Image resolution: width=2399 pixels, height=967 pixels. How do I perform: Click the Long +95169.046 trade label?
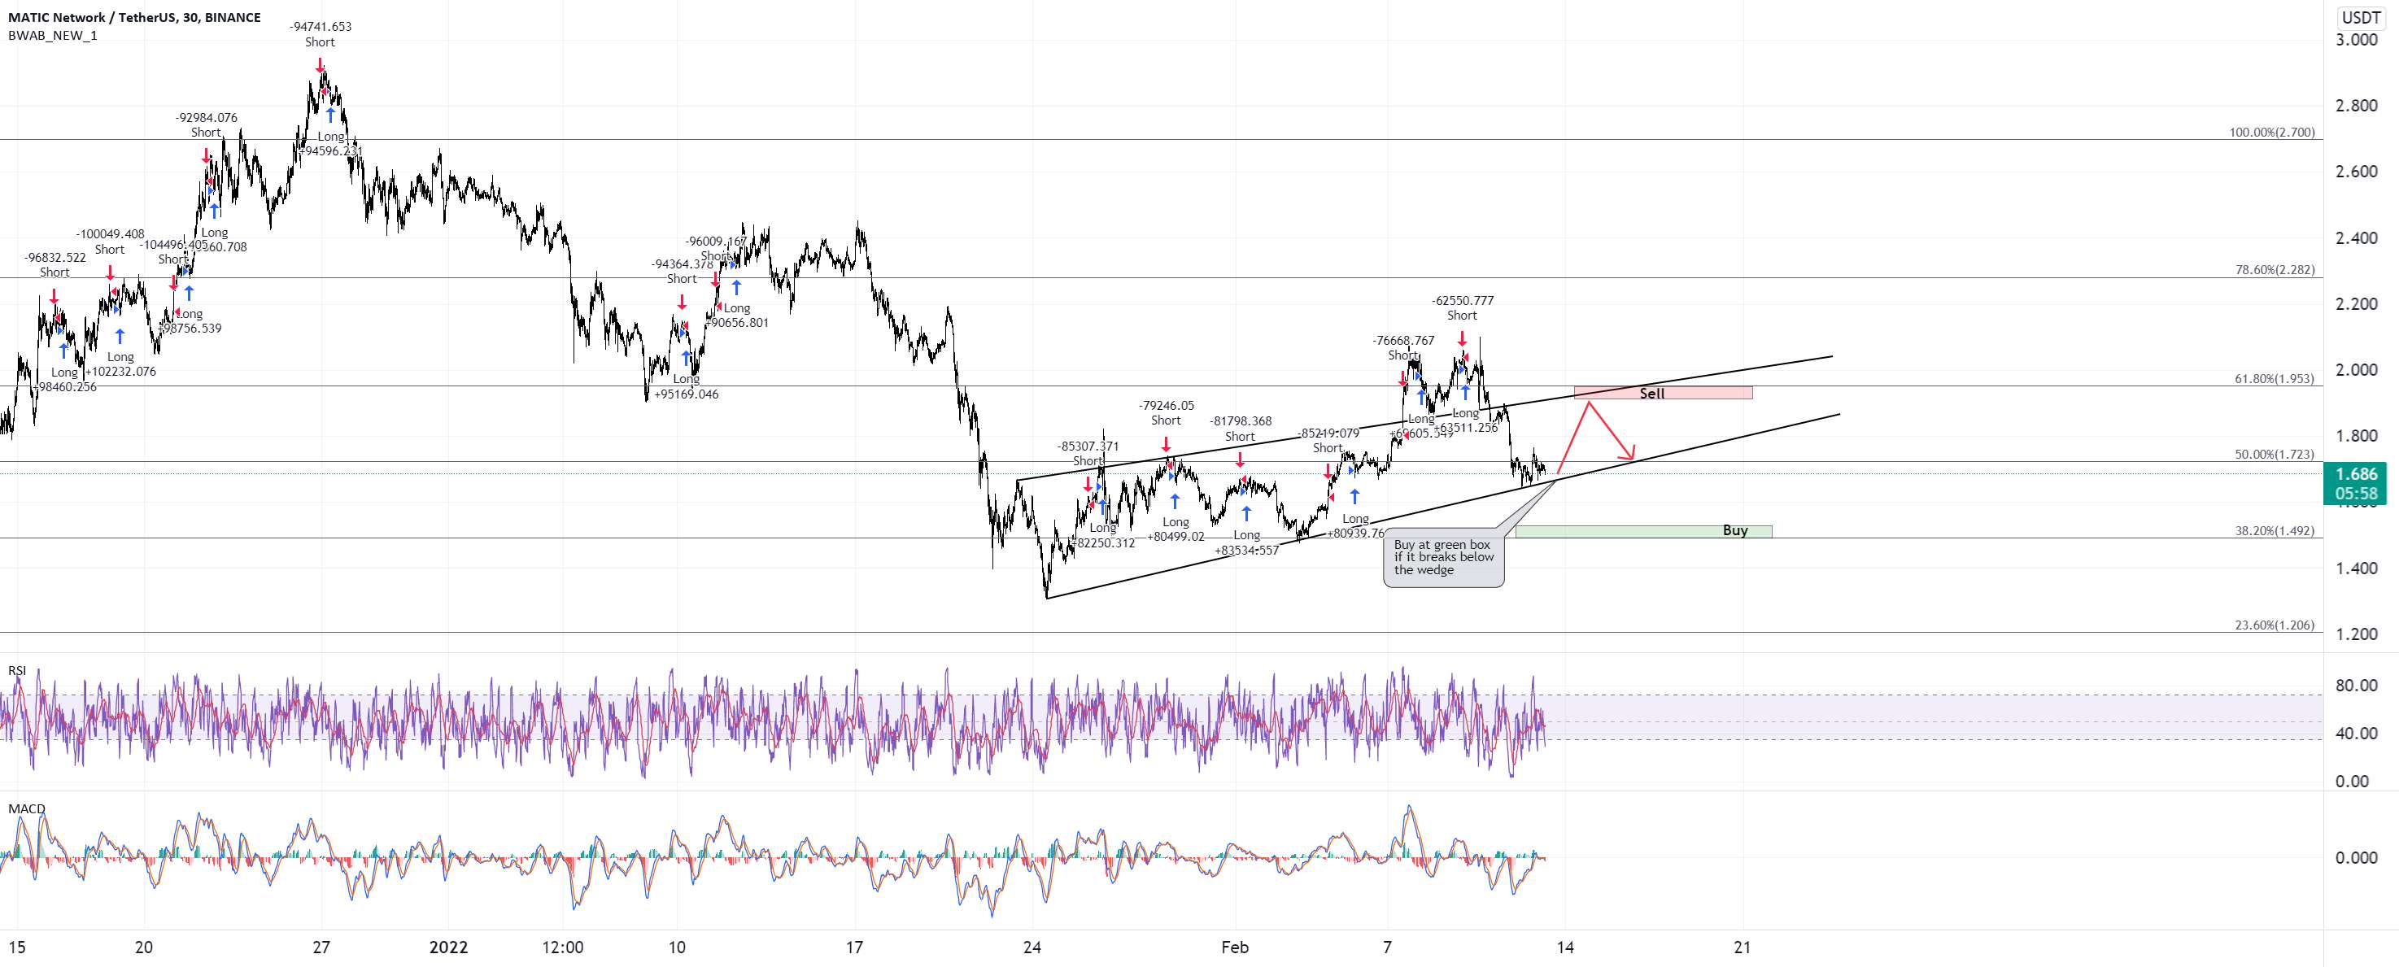point(687,386)
